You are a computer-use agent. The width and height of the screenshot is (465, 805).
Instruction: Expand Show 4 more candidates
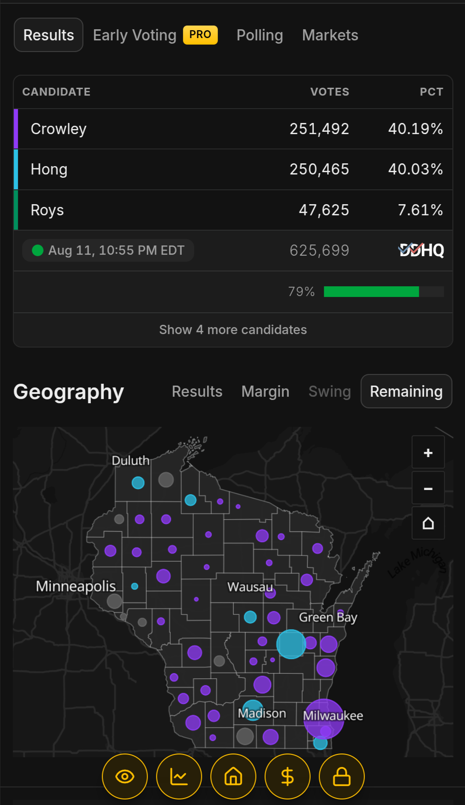(x=233, y=329)
